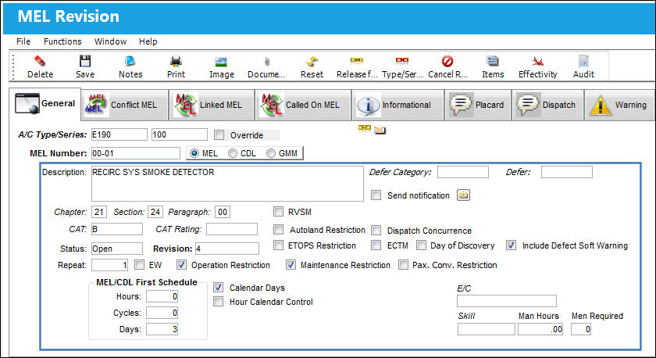
Task: Open Items from the toolbar
Action: coord(493,62)
